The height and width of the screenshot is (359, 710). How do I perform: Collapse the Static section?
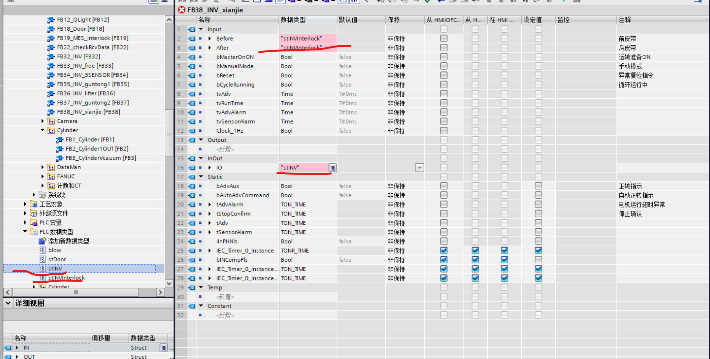pos(201,177)
